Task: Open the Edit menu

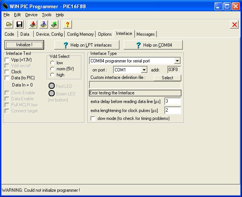Action: click(17, 15)
